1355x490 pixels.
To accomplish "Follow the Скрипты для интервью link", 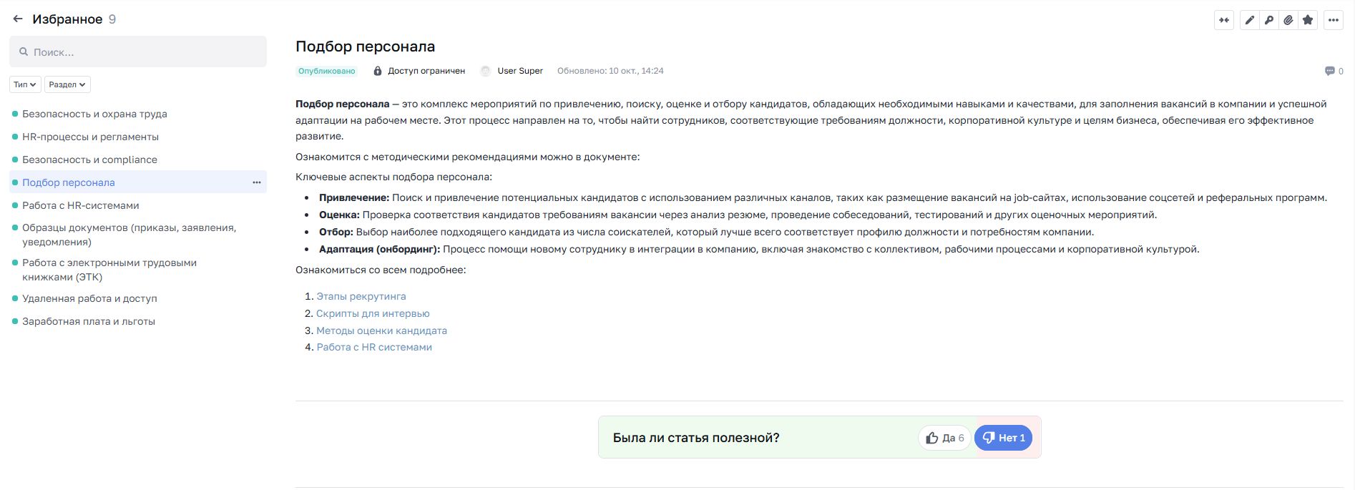I will point(373,313).
